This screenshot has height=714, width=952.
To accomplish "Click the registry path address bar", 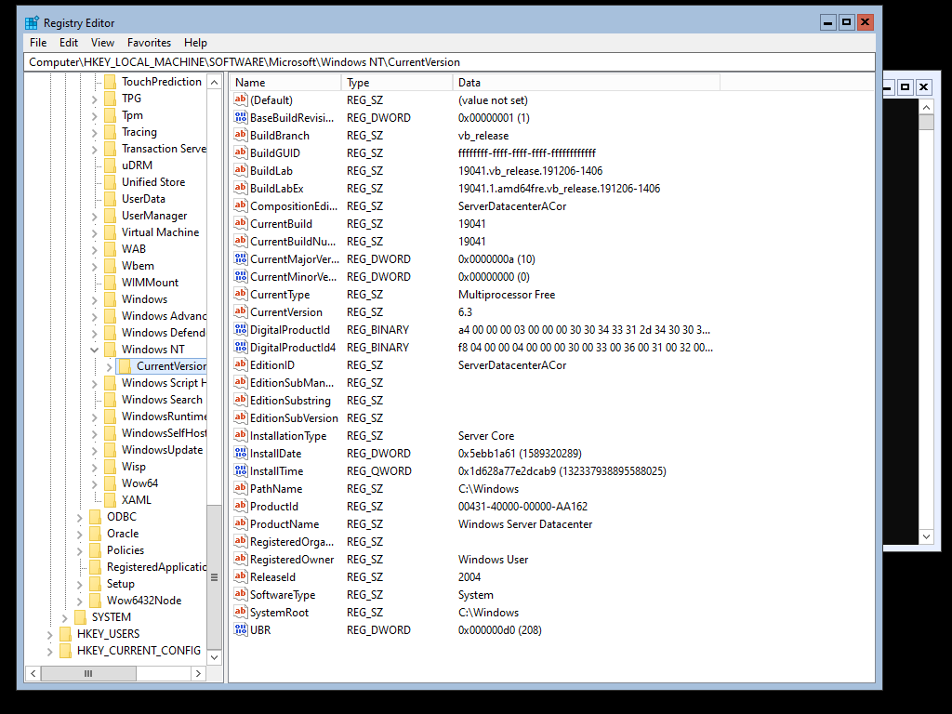I will coord(450,62).
